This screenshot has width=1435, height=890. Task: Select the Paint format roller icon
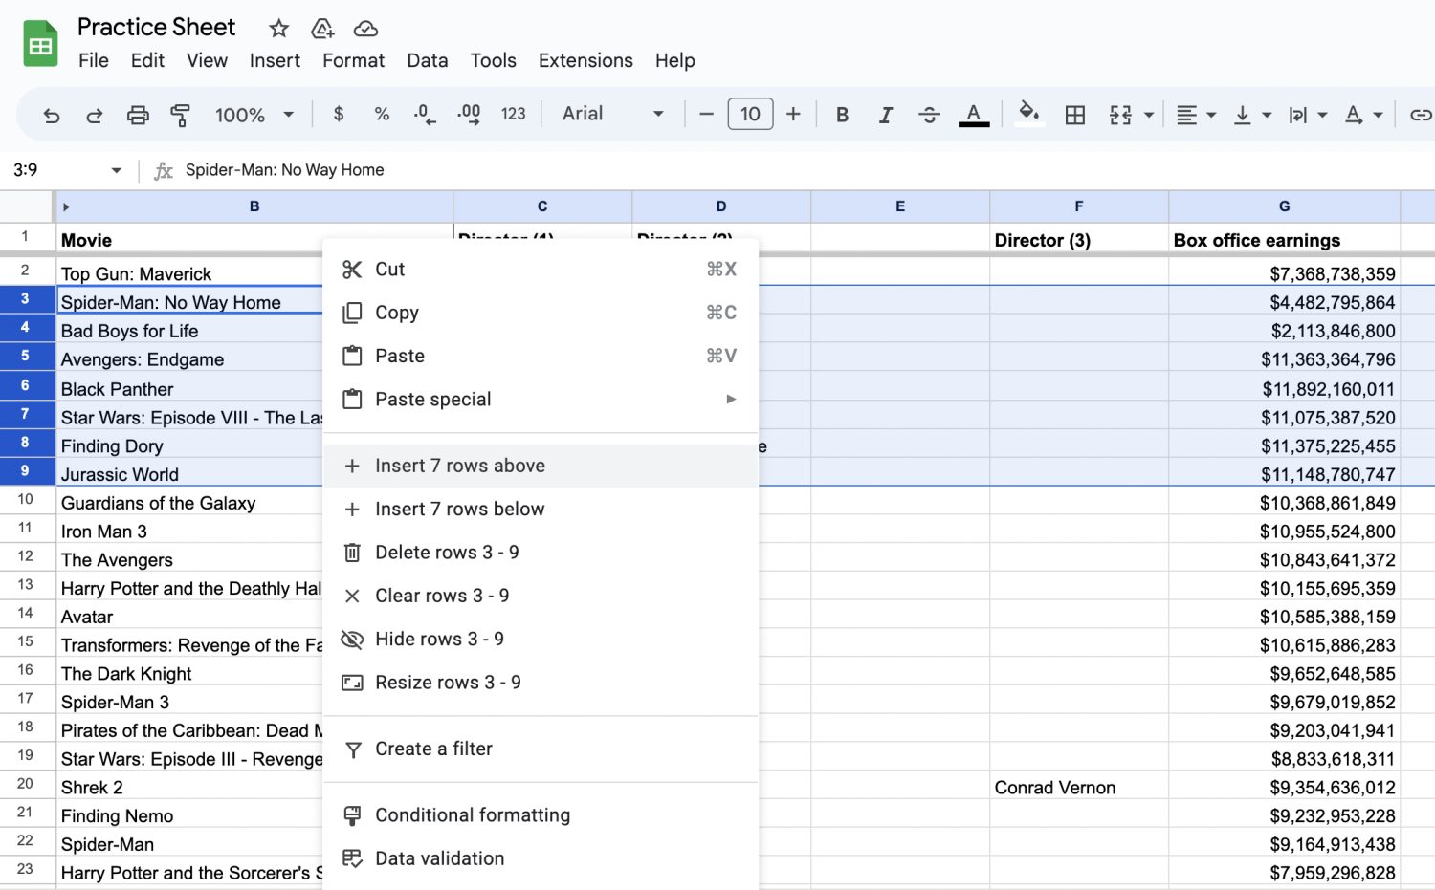click(180, 115)
